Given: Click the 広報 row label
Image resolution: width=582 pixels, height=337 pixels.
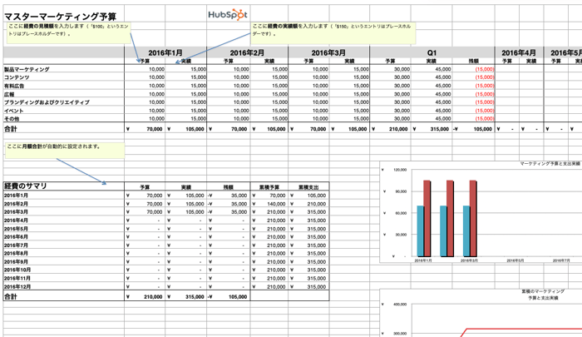Looking at the screenshot, I should click(9, 94).
